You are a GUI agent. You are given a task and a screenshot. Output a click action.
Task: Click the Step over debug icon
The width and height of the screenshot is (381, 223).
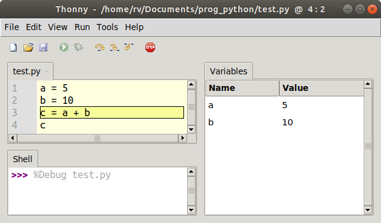tap(100, 47)
